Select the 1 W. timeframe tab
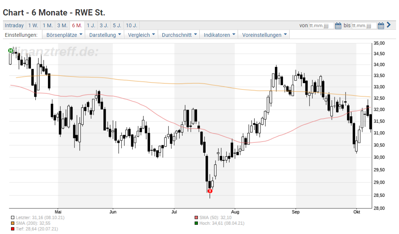 33,25
